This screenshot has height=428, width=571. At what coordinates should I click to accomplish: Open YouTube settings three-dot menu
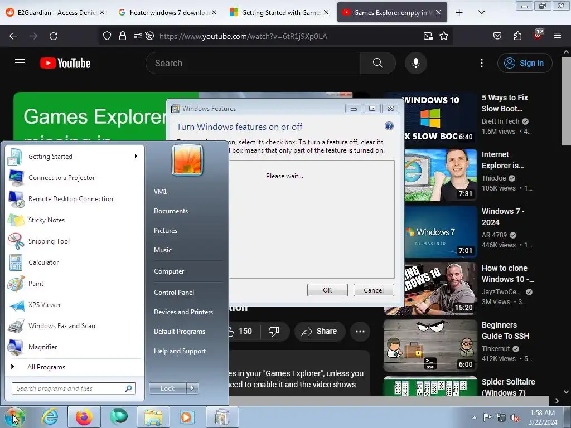482,63
